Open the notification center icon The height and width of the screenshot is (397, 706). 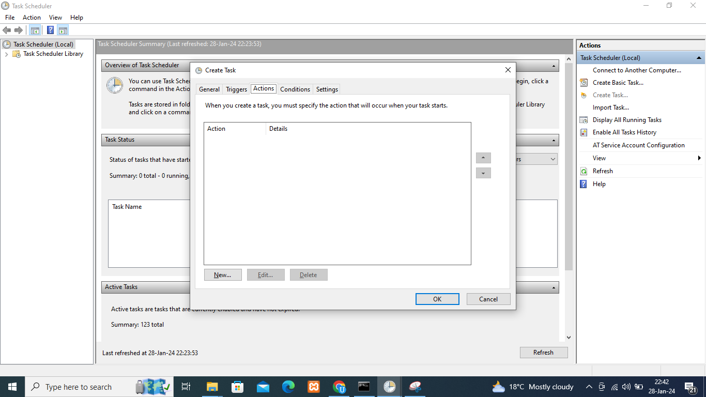pyautogui.click(x=690, y=387)
